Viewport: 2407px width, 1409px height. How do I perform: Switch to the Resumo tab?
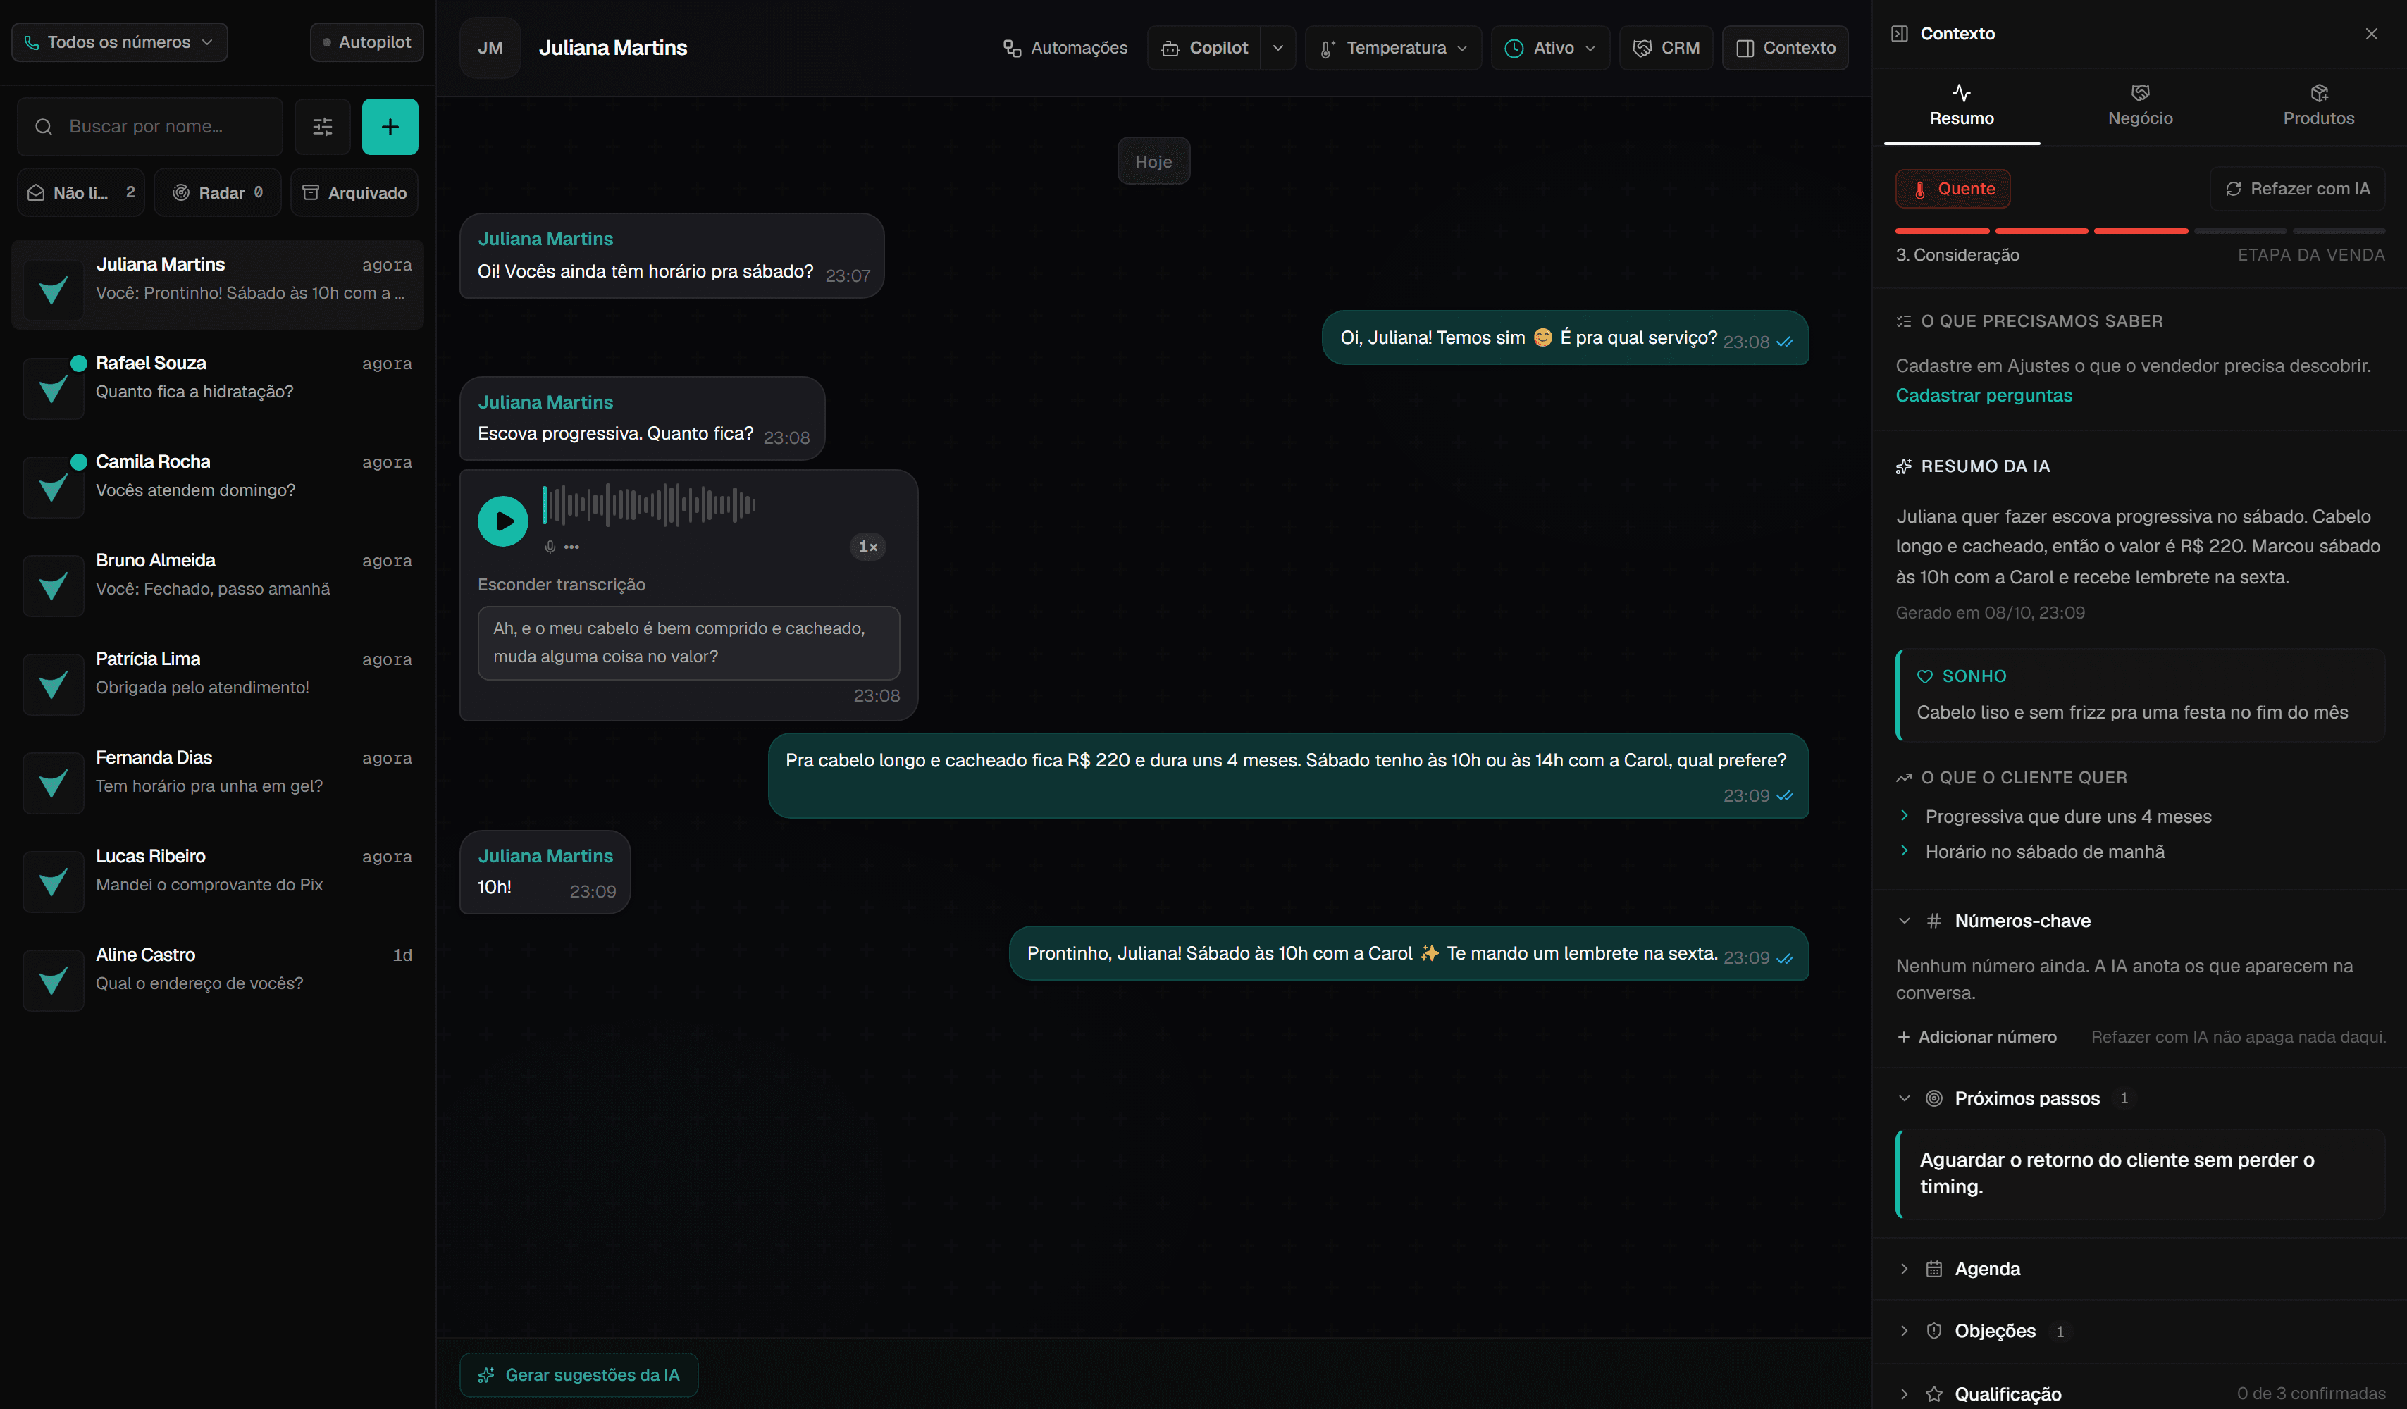click(1962, 106)
